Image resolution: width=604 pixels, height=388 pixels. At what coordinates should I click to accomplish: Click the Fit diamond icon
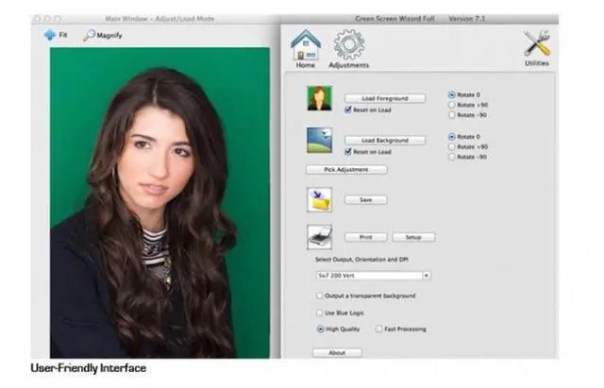pyautogui.click(x=50, y=35)
